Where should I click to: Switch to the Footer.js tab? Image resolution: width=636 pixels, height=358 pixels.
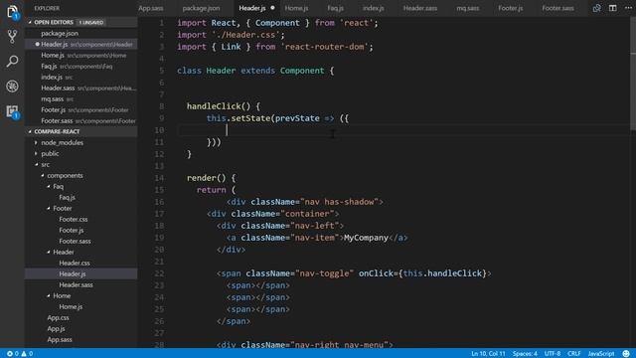click(510, 8)
